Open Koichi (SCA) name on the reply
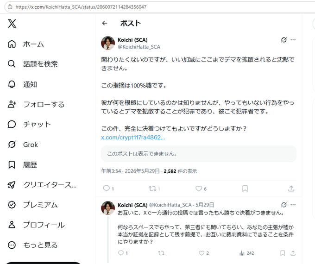Image resolution: width=315 pixels, height=264 pixels. point(132,205)
